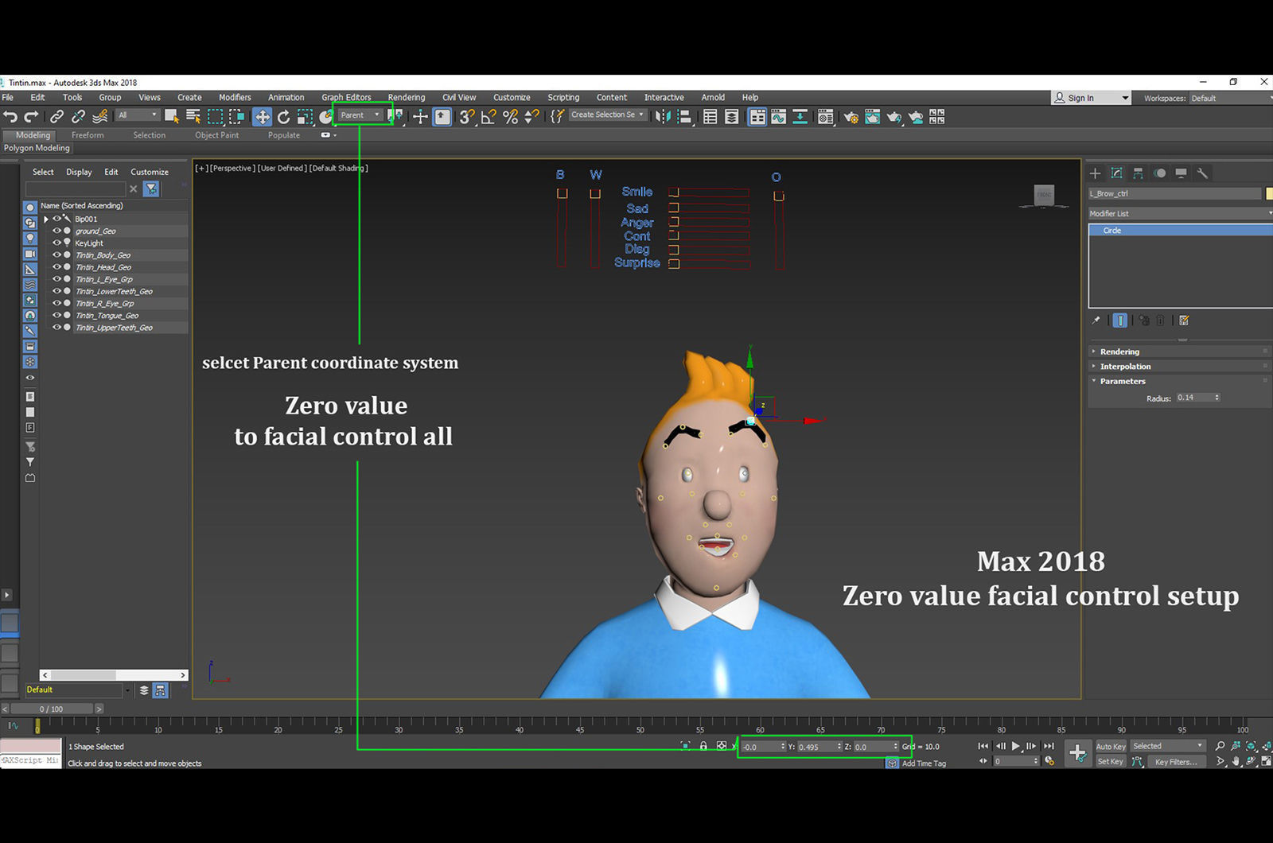This screenshot has width=1273, height=843.
Task: Hide the ground_Geo object eye icon
Action: (56, 231)
